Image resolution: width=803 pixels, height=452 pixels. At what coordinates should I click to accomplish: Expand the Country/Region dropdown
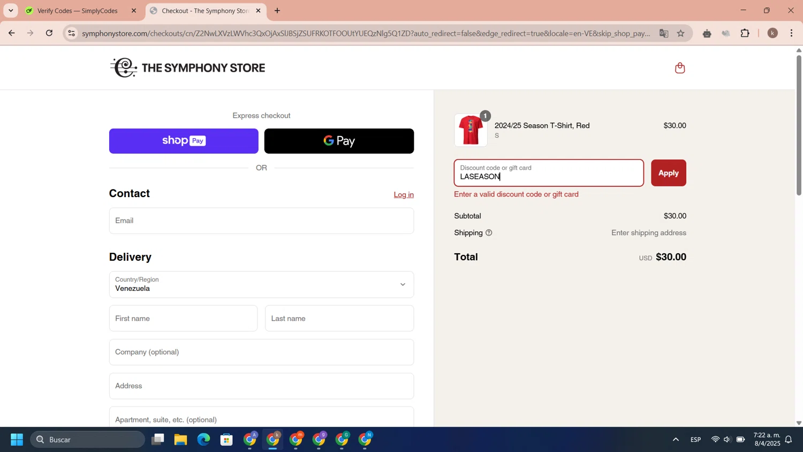[x=261, y=284]
